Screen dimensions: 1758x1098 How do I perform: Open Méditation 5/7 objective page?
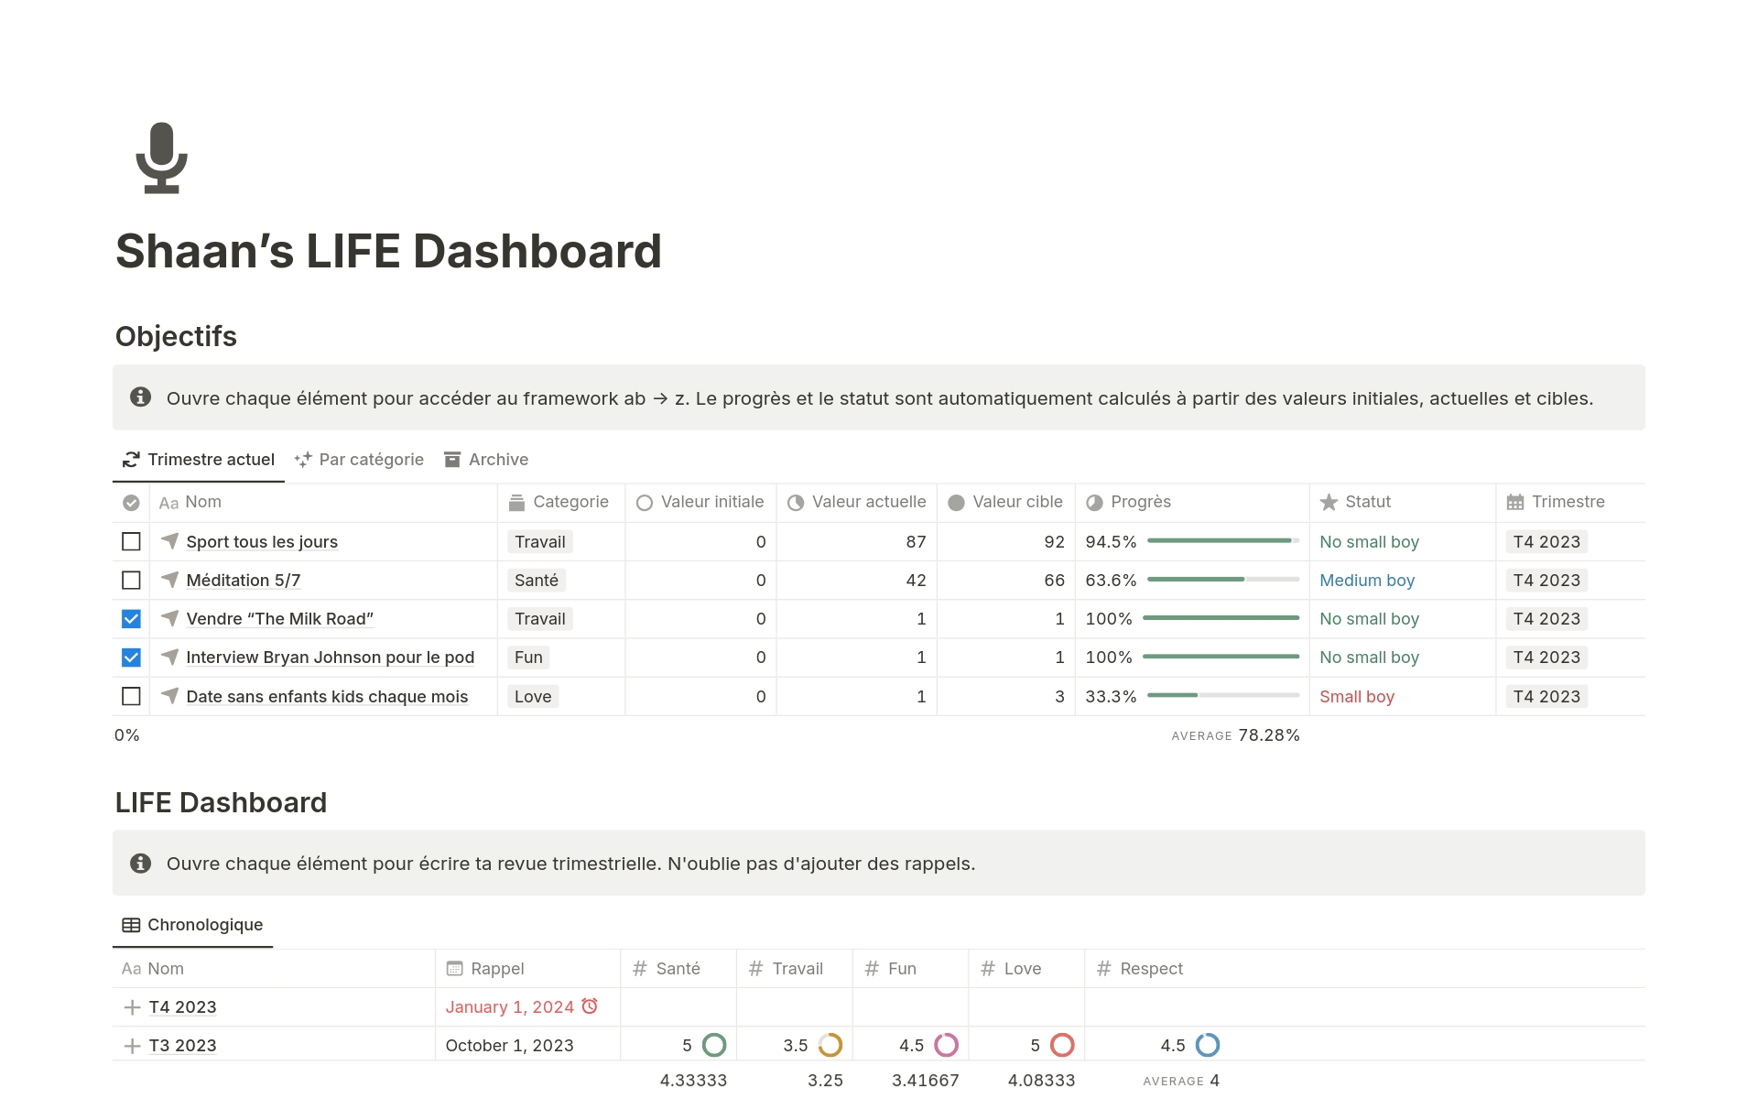click(x=243, y=581)
